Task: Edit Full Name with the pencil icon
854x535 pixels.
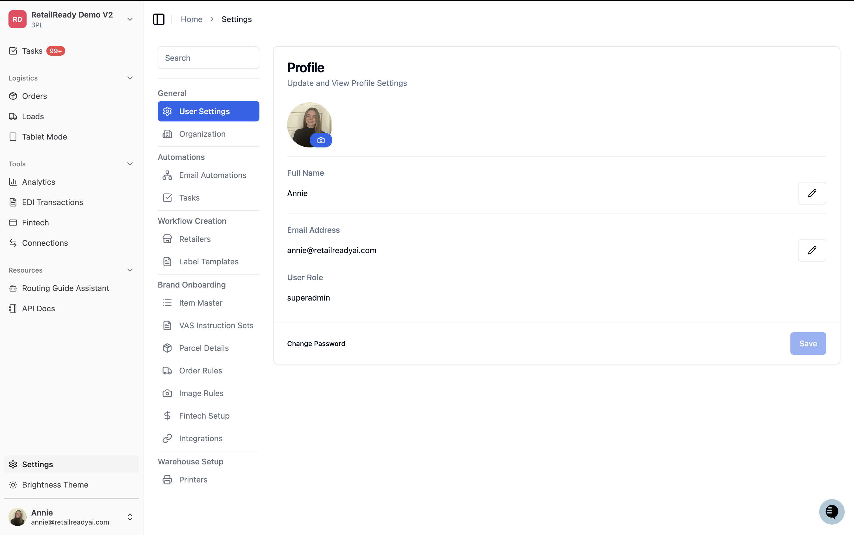Action: 812,193
